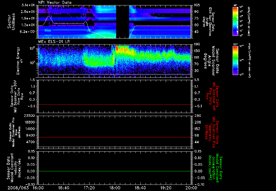
Task: Click the red line in the +30V panel
Action: pos(114,105)
